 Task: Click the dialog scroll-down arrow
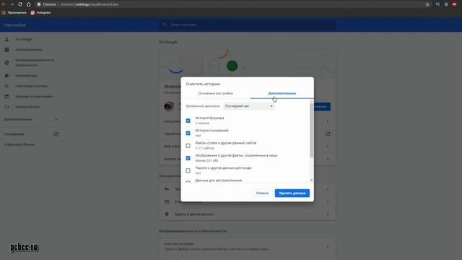[x=311, y=180]
